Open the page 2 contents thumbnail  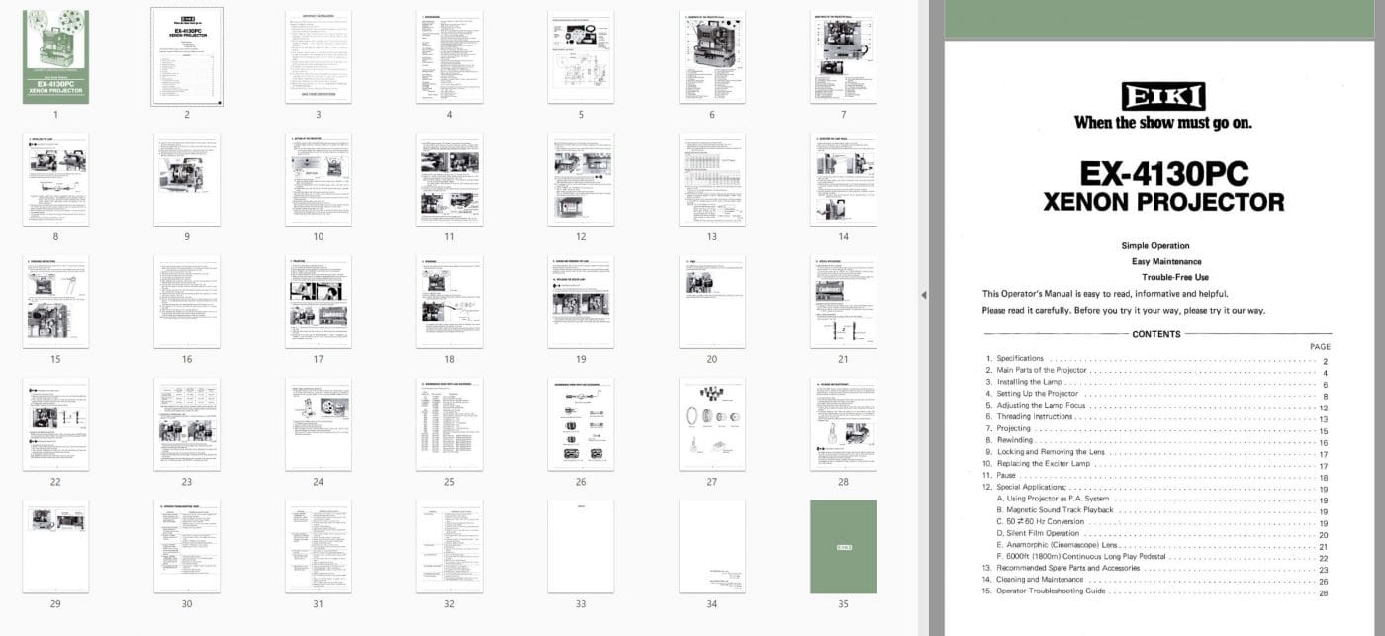pyautogui.click(x=187, y=56)
